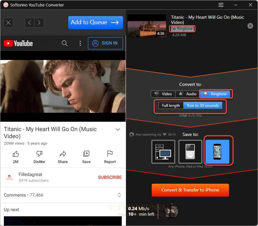Expand video description chevron beside title

tap(118, 129)
